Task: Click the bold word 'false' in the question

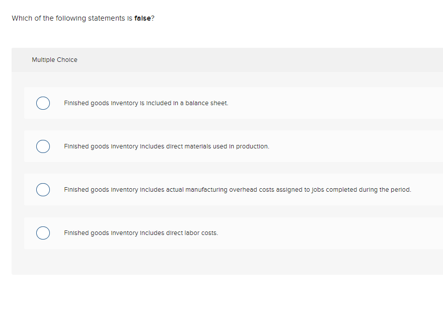Action: click(142, 19)
